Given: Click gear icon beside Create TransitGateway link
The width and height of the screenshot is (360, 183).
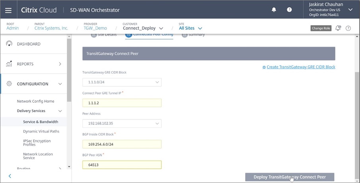Looking at the screenshot, I should pyautogui.click(x=264, y=67).
